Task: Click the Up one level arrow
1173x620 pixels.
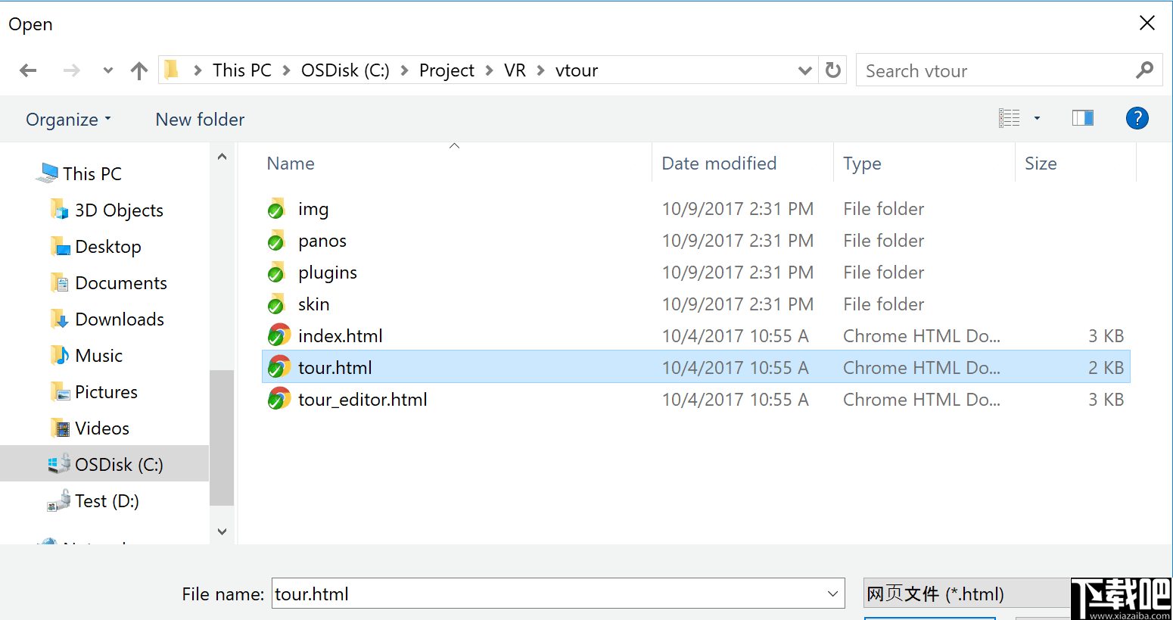Action: coord(138,71)
